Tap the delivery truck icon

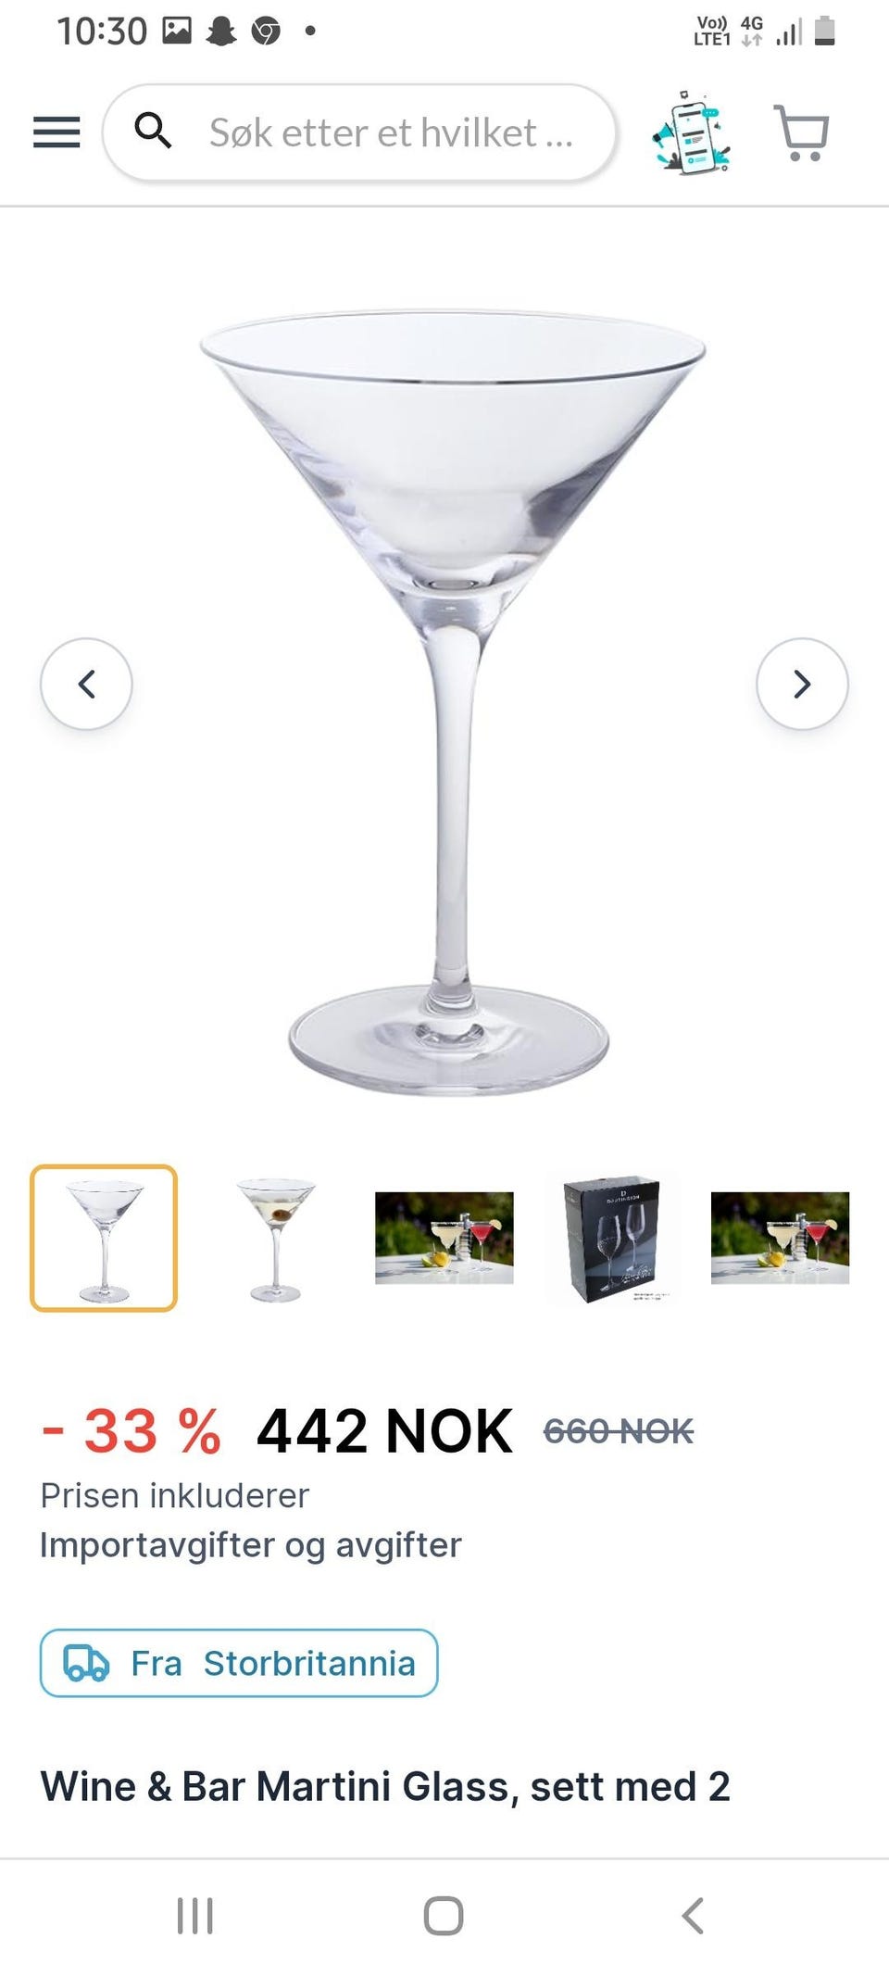point(86,1663)
